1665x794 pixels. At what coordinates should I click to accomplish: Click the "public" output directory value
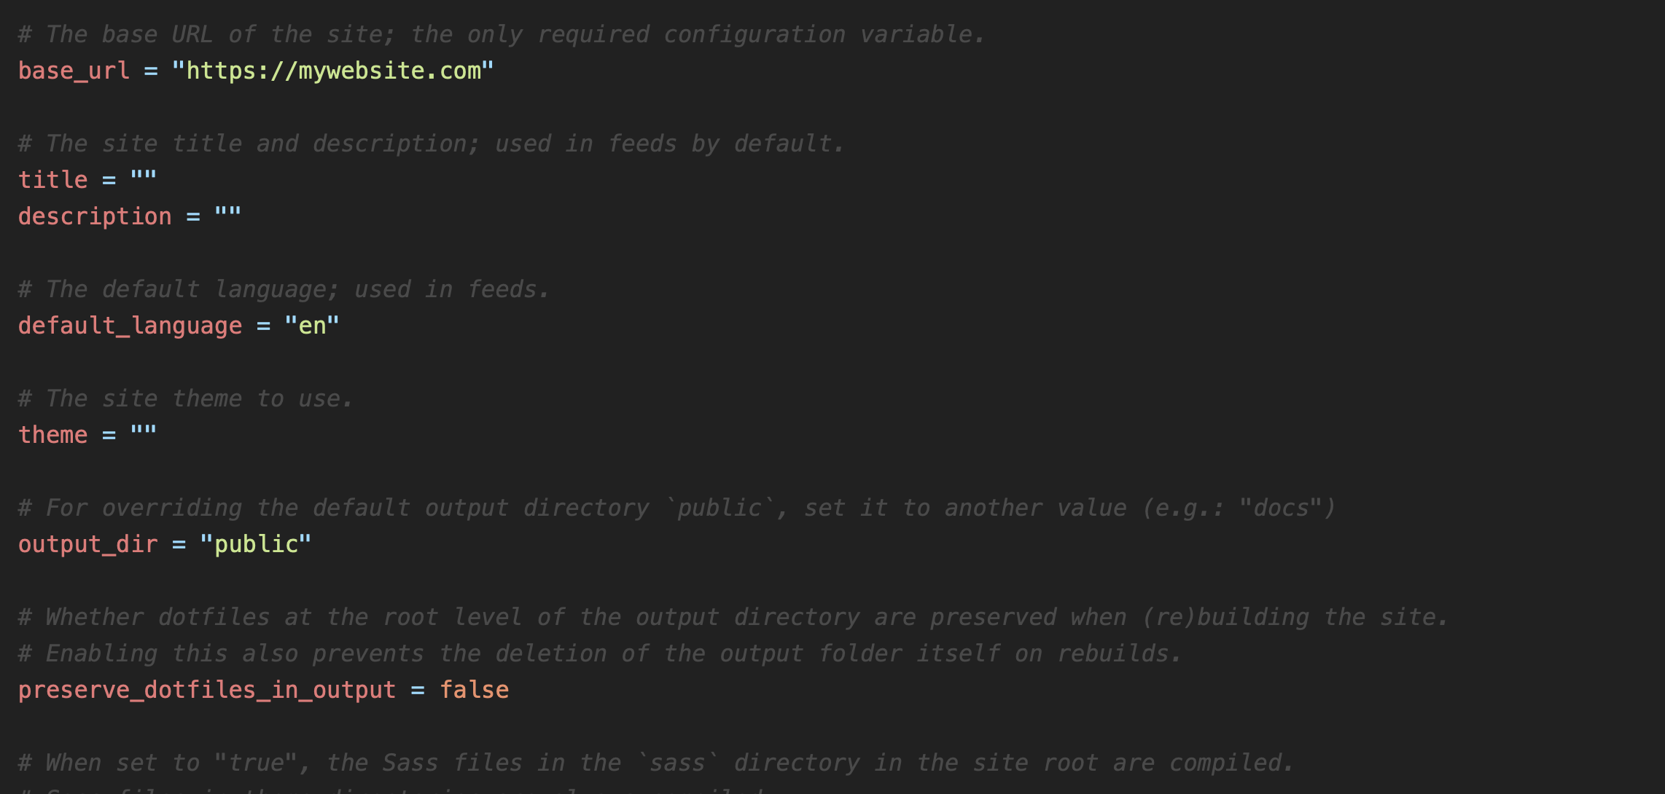[256, 544]
